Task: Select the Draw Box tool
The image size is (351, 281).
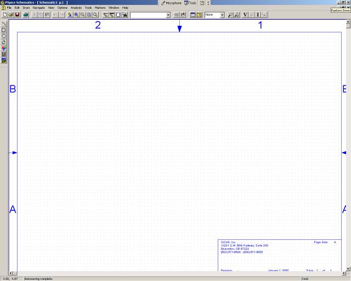Action: pos(4,30)
